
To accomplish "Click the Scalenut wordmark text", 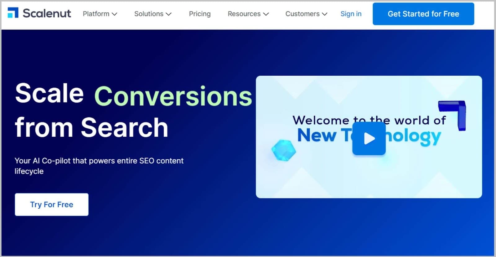I will (x=47, y=13).
